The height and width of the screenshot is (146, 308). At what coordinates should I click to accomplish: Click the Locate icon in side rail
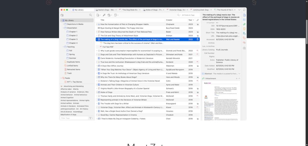click(244, 48)
